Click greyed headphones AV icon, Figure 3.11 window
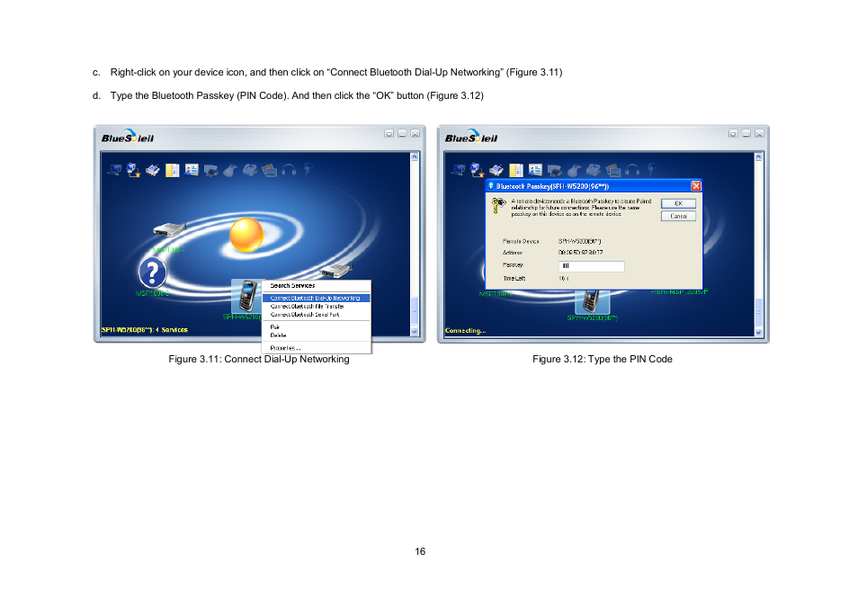The height and width of the screenshot is (607, 858). pos(289,170)
